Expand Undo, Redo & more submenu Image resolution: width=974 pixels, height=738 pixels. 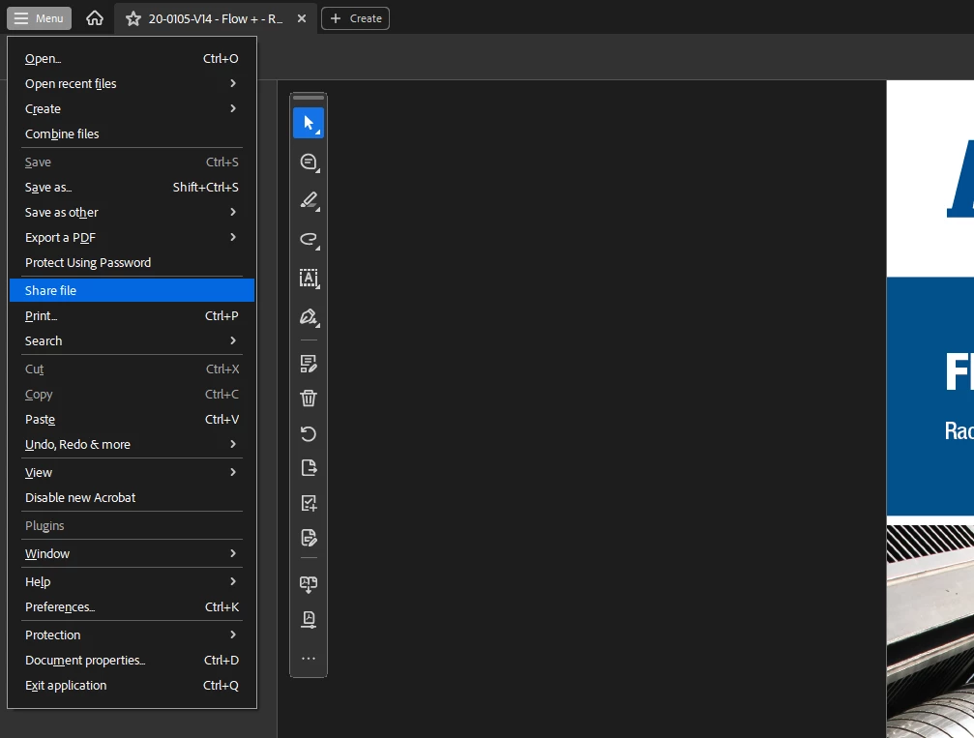(132, 444)
